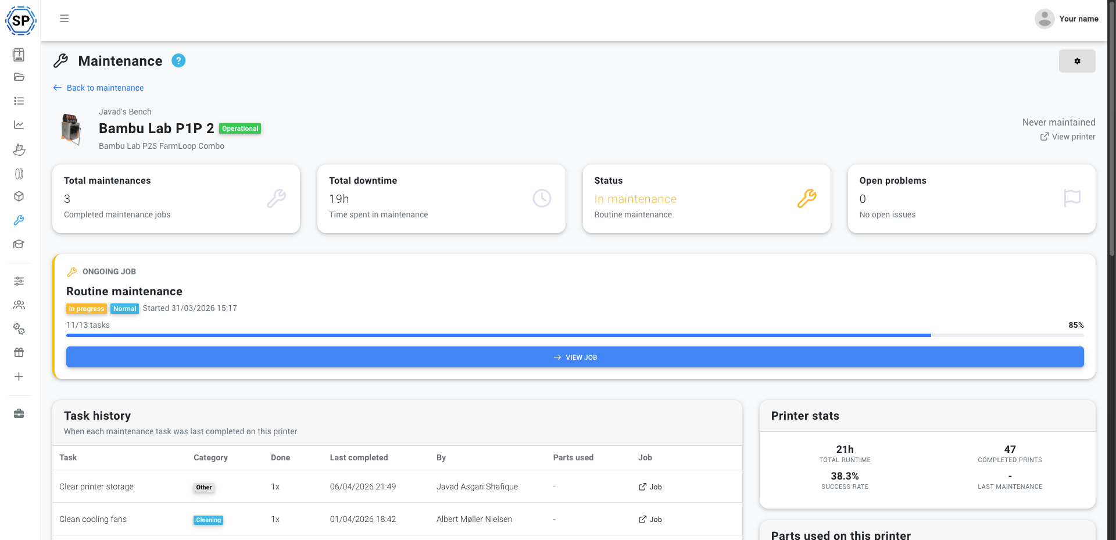The height and width of the screenshot is (540, 1116).
Task: Select the filament spools icon in sidebar
Action: (19, 173)
